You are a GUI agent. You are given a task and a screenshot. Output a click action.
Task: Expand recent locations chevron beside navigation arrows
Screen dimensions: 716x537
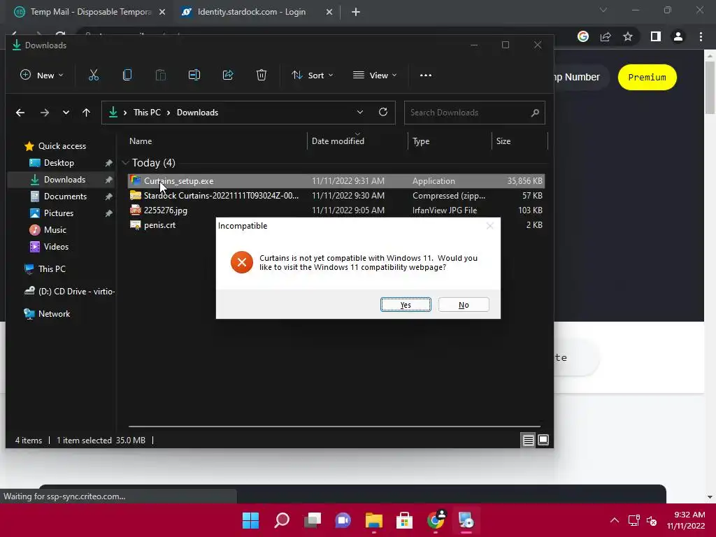pyautogui.click(x=66, y=113)
